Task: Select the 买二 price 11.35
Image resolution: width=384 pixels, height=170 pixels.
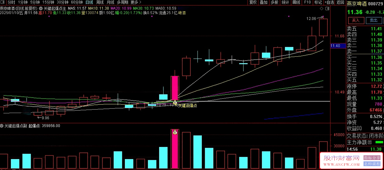Action: point(376,63)
